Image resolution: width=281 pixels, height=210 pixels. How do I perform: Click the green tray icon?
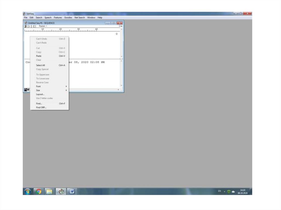229,192
